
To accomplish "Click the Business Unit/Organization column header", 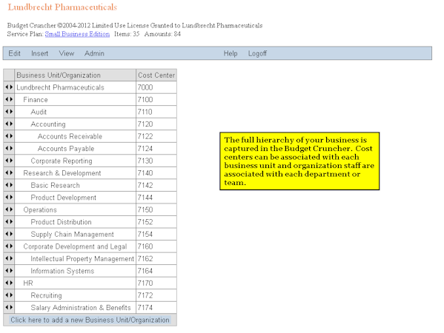I will 76,75.
